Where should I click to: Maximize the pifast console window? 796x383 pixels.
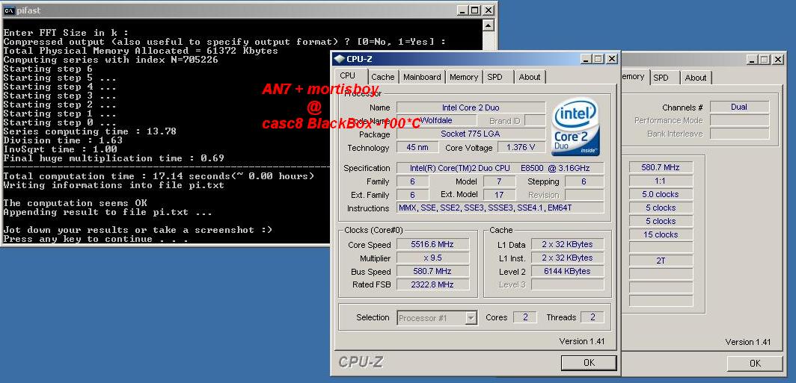click(x=474, y=10)
